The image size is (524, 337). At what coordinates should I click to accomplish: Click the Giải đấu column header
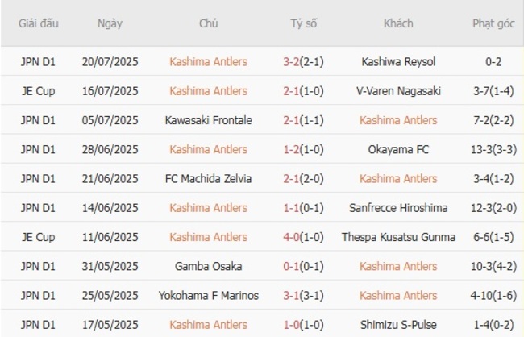click(x=39, y=23)
